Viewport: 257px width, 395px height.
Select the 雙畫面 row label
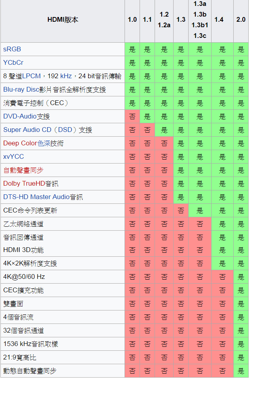pos(63,304)
